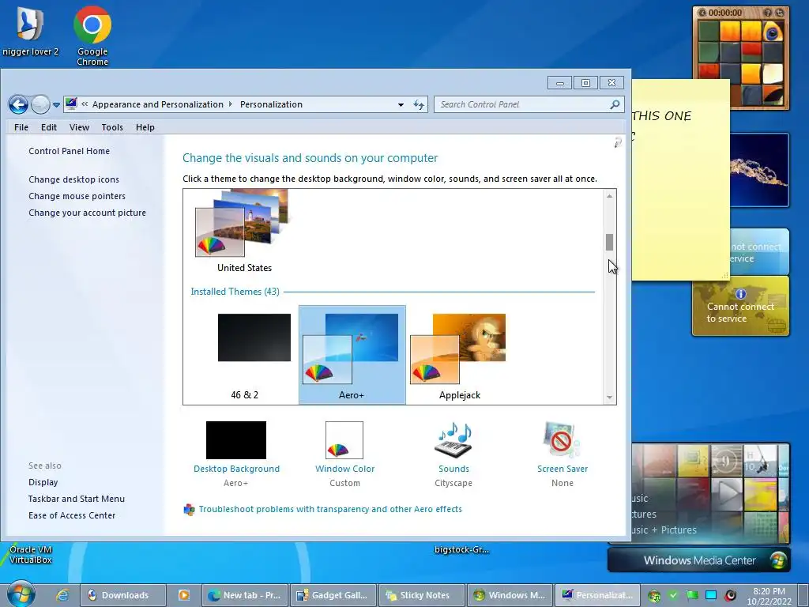Click the green flag tray icon
This screenshot has height=607, width=809.
(x=692, y=596)
